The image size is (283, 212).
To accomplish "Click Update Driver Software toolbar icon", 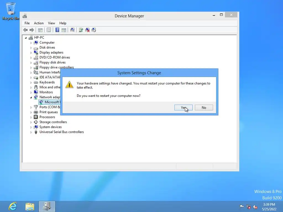I will pos(81,30).
